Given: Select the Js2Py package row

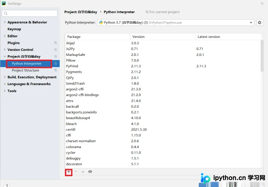Looking at the screenshot, I should point(163,49).
